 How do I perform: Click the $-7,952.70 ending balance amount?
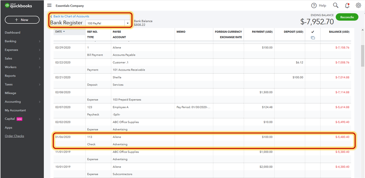click(x=317, y=22)
